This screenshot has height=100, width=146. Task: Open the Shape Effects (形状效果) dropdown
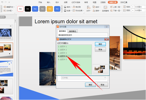[78, 11]
